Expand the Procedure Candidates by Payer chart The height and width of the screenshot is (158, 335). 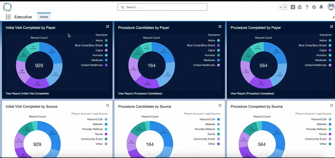coord(220,27)
